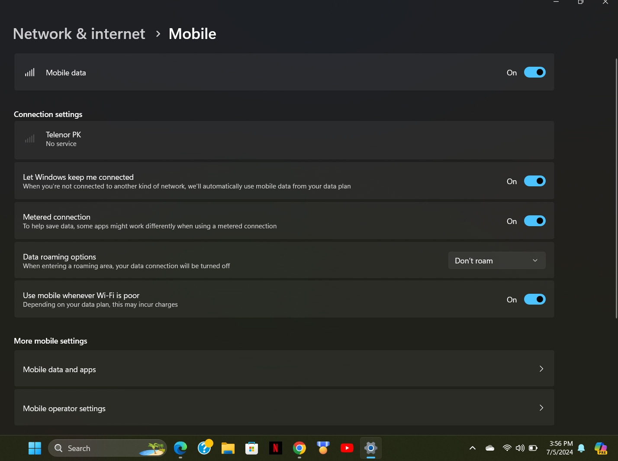Click the Mobile page title

pyautogui.click(x=192, y=34)
